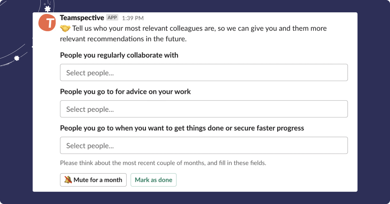Click the white decorative star at top-left corner
390x204 pixels.
pyautogui.click(x=48, y=9)
